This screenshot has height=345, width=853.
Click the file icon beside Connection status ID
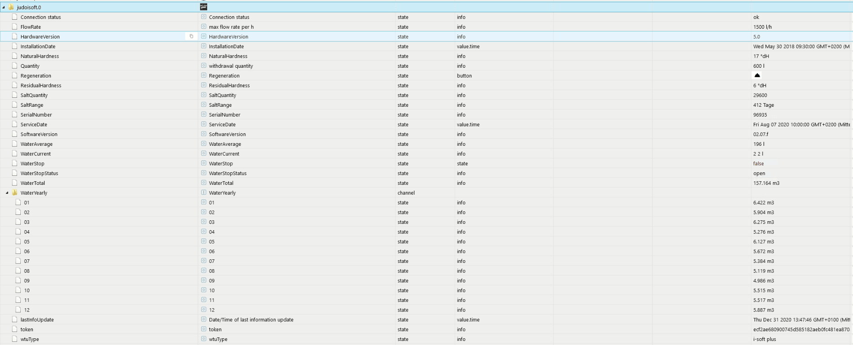tap(14, 17)
